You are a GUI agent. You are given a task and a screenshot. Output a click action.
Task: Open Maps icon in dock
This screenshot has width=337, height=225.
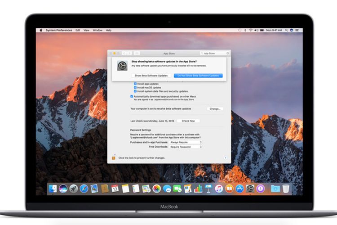click(146, 189)
